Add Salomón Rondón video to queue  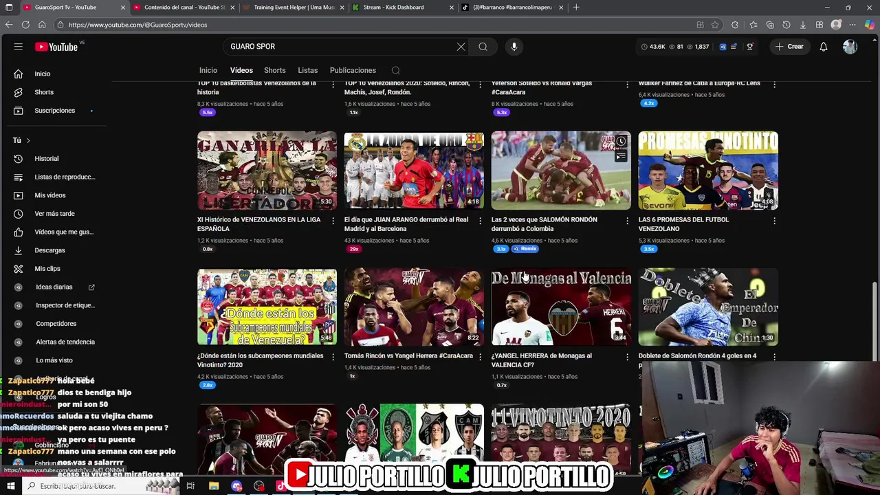[621, 157]
